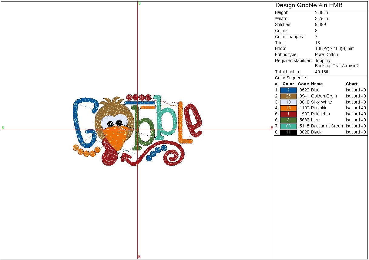The image size is (369, 260).
Task: Click the red E marker on right edge
Action: click(272, 128)
